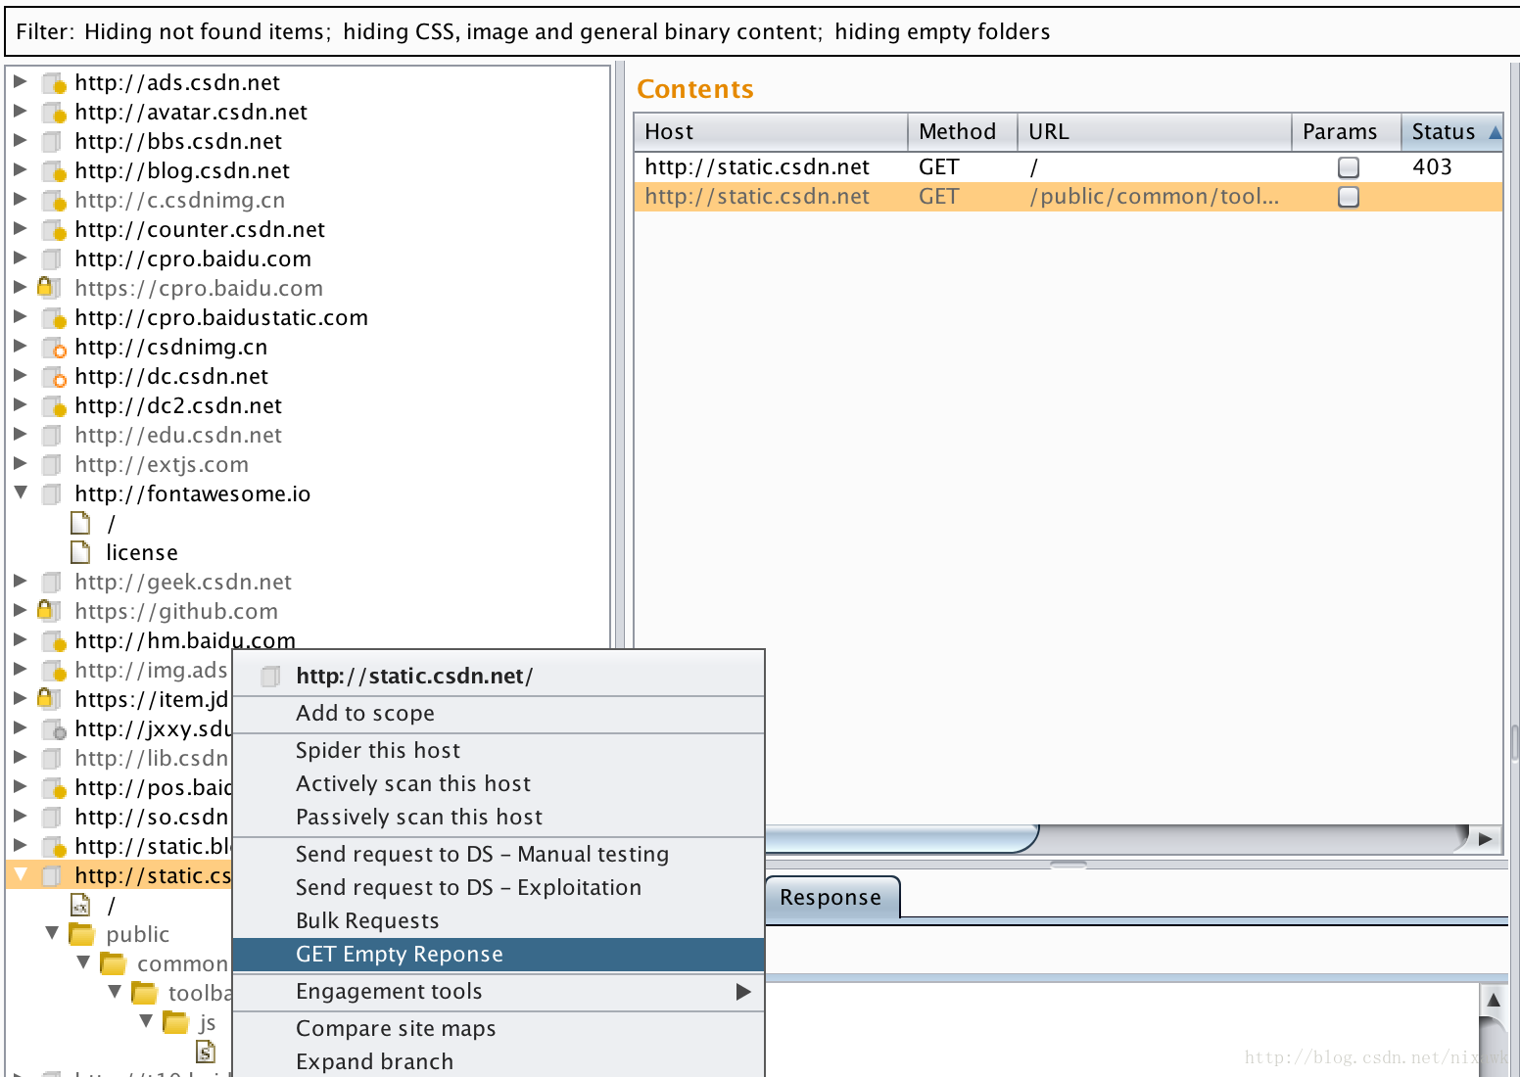
Task: Sort by the URL column header
Action: (1155, 132)
